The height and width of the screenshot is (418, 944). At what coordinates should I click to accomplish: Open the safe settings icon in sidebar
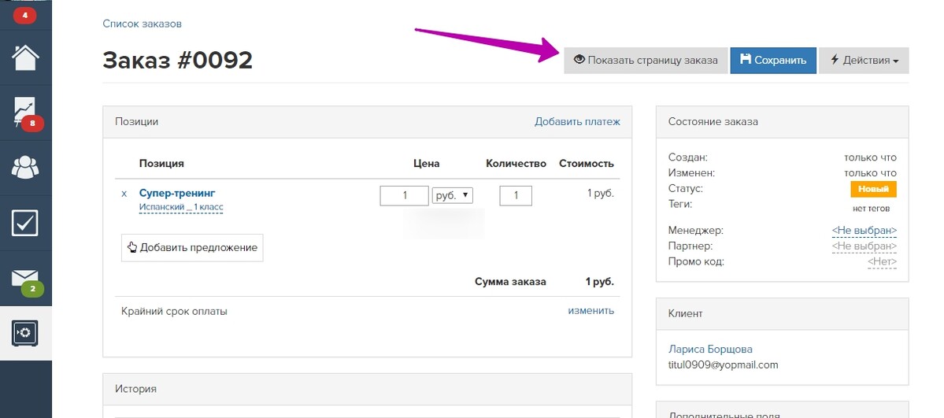(25, 333)
